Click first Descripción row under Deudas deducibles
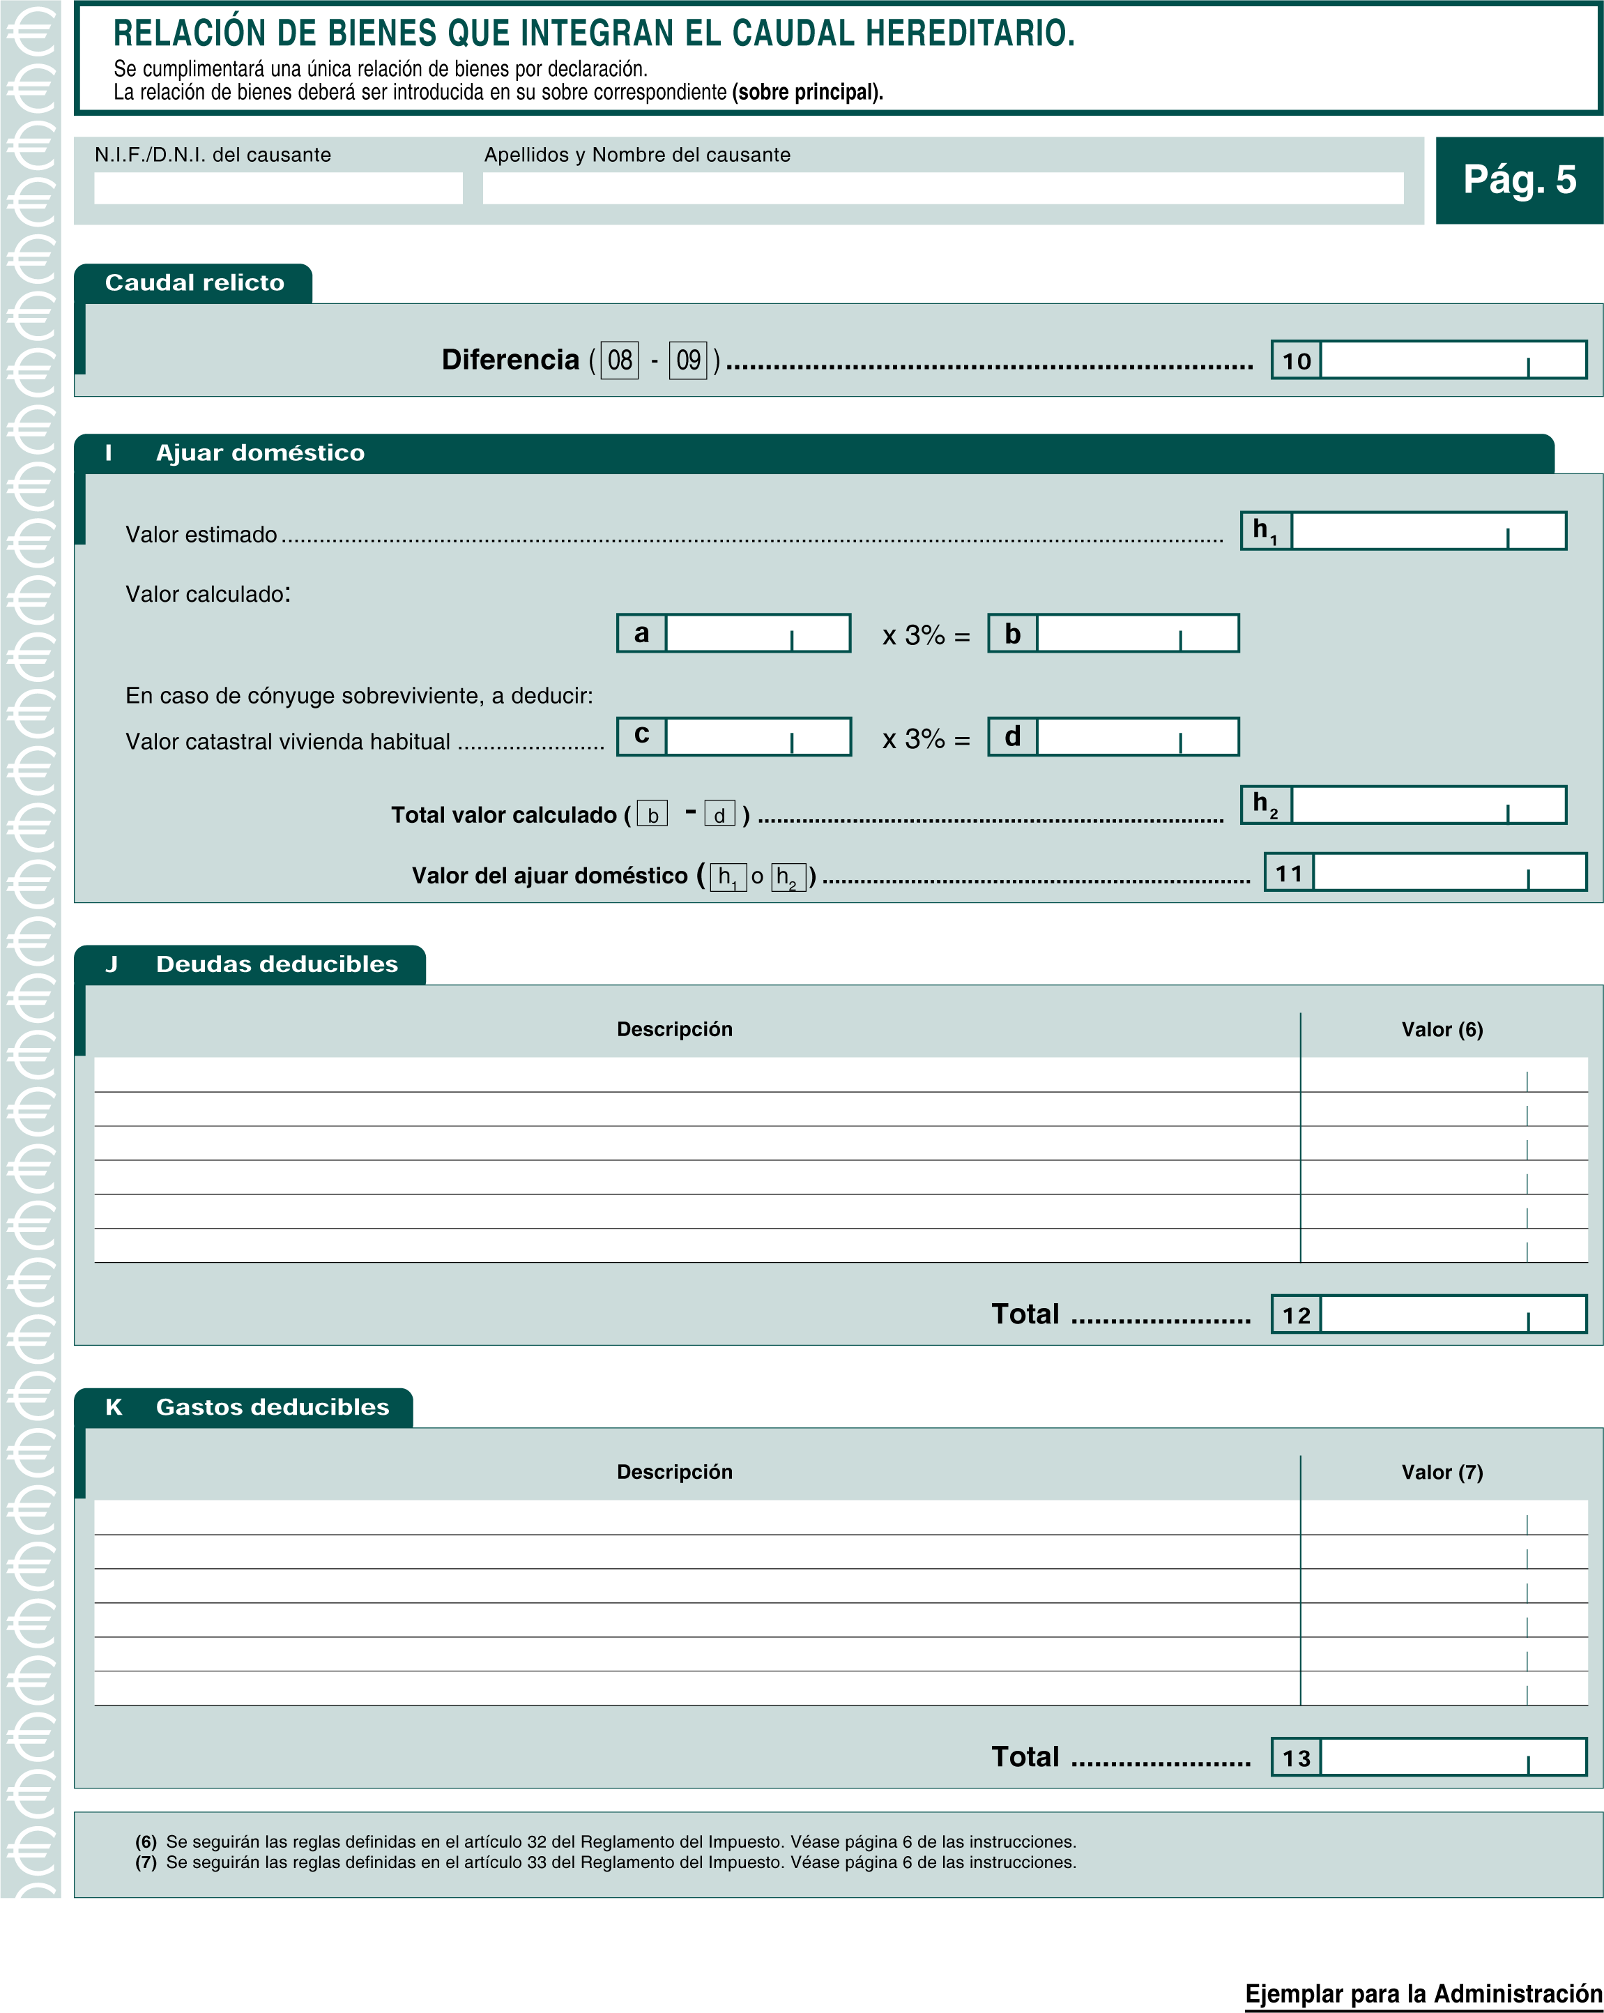The image size is (1604, 2013). [x=696, y=1074]
